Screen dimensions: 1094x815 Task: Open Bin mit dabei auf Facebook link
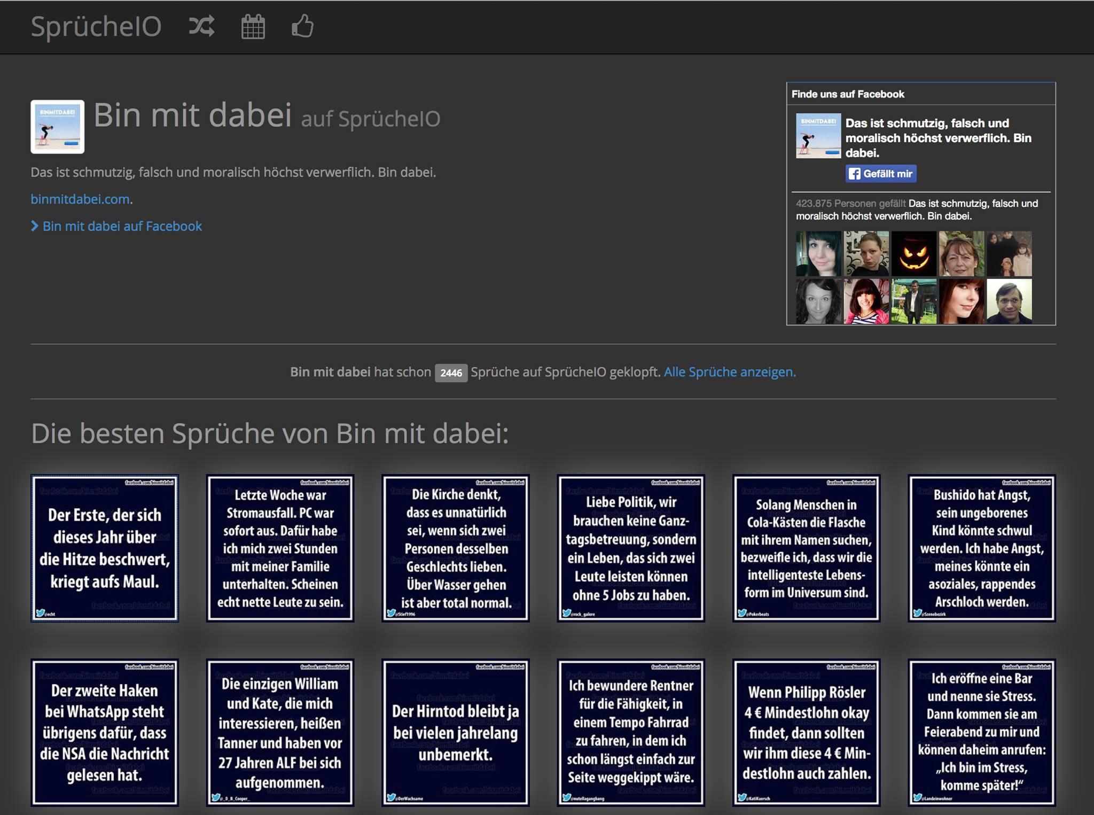122,226
